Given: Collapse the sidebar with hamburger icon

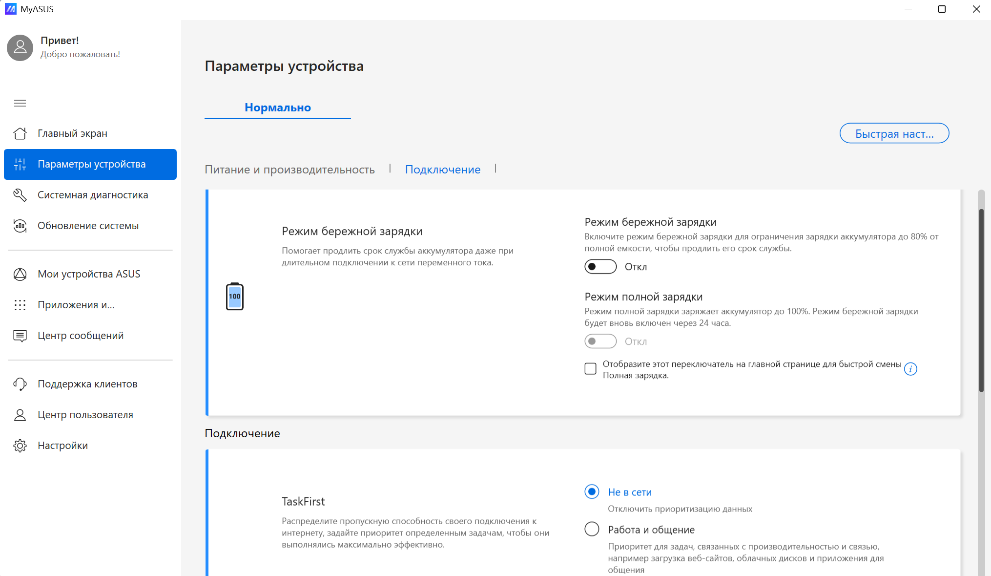Looking at the screenshot, I should 20,103.
